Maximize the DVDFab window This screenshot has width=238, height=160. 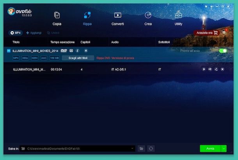click(223, 7)
